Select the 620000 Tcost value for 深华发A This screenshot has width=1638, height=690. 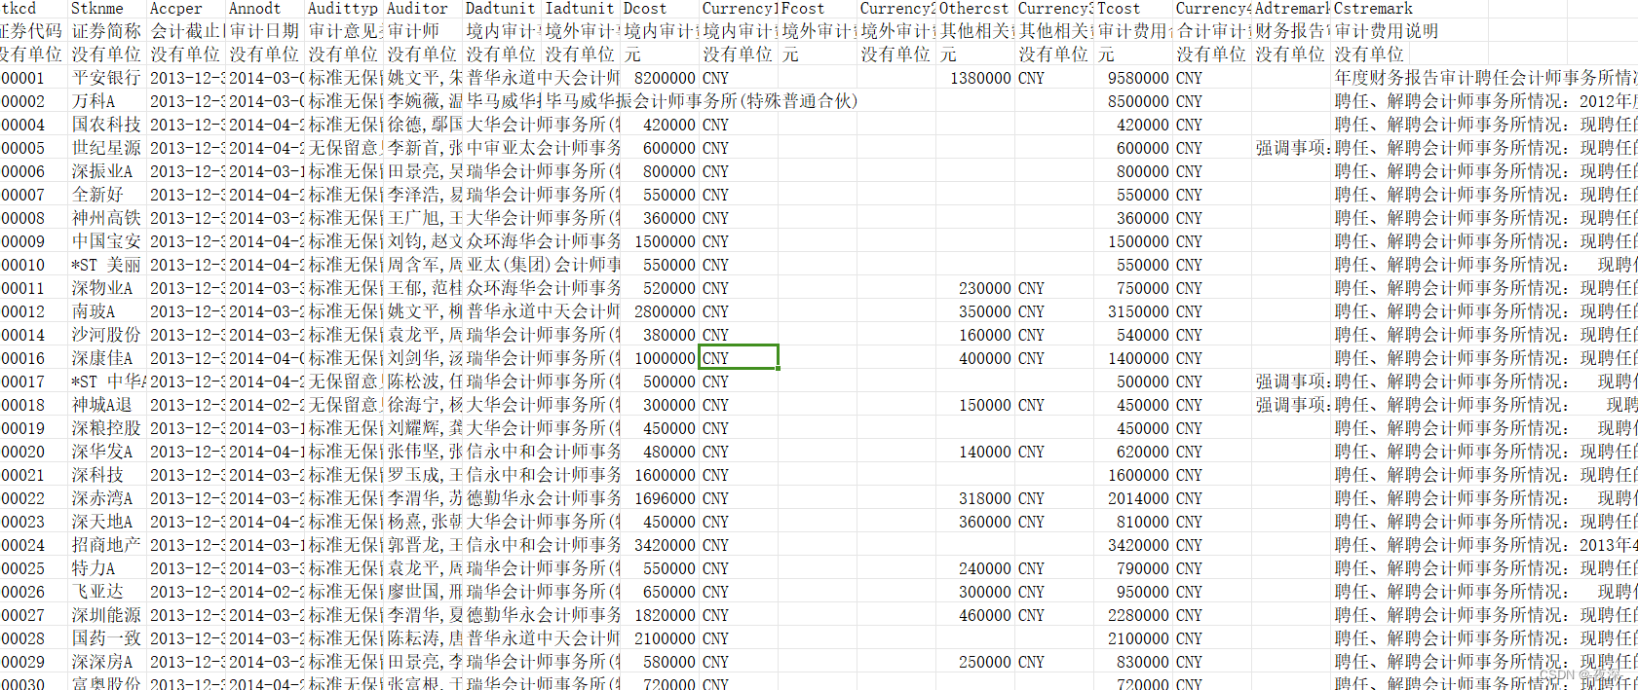point(1133,452)
